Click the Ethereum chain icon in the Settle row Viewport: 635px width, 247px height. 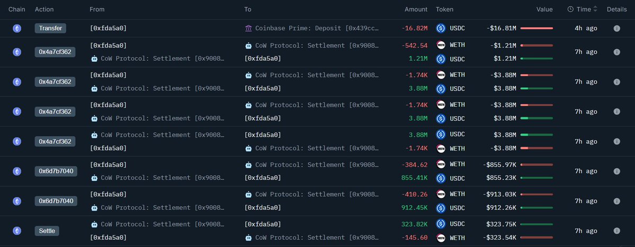(x=17, y=231)
